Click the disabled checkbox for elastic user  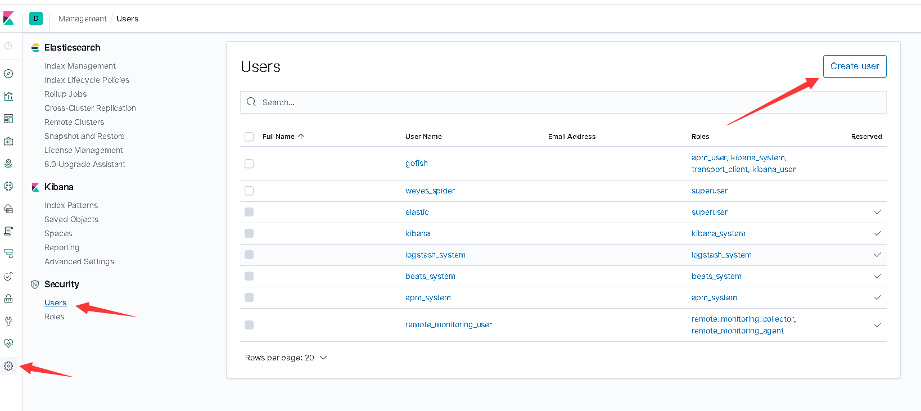[x=249, y=212]
